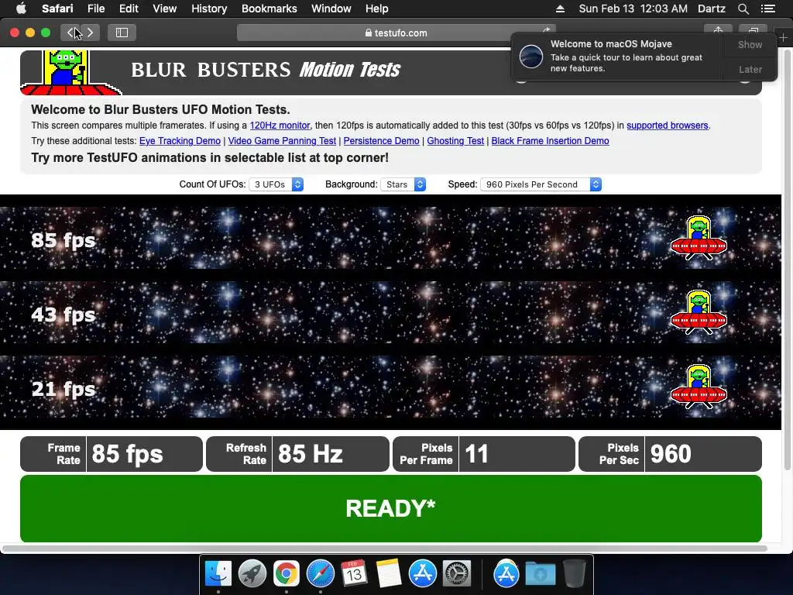Viewport: 793px width, 595px height.
Task: Open the Window menu
Action: pyautogui.click(x=331, y=9)
